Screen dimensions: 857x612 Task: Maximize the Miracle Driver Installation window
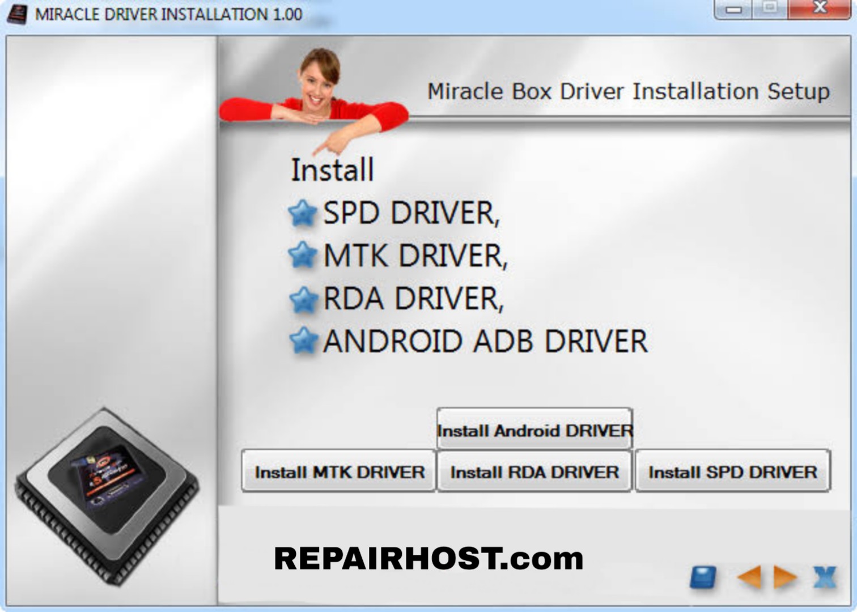[770, 9]
